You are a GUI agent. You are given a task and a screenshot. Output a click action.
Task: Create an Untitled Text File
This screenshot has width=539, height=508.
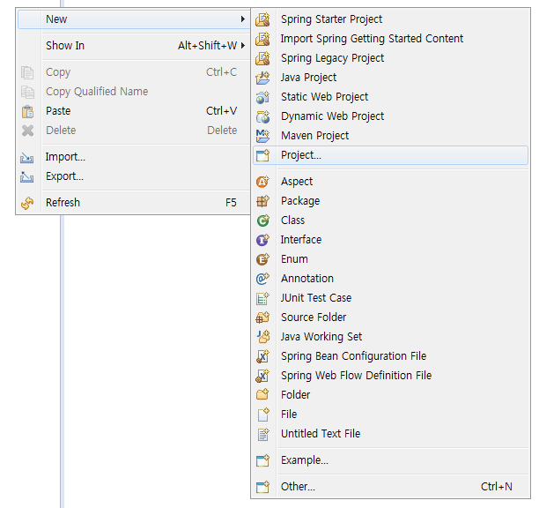click(x=390, y=434)
